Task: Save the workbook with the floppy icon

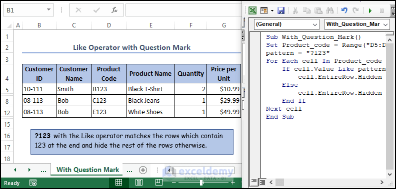Action: (281, 10)
